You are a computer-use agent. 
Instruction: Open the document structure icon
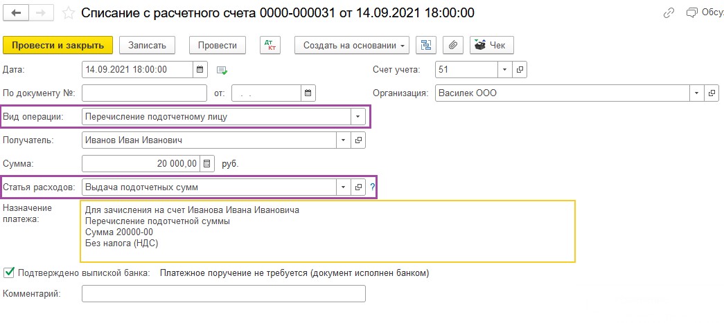coord(426,45)
